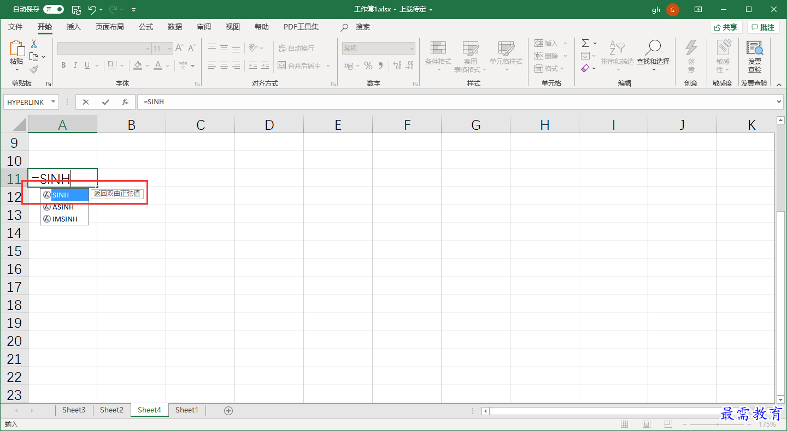787x431 pixels.
Task: Click the Font Color A swatch
Action: coord(158,65)
